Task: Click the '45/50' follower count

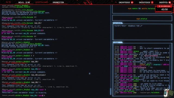Action: [164, 10]
